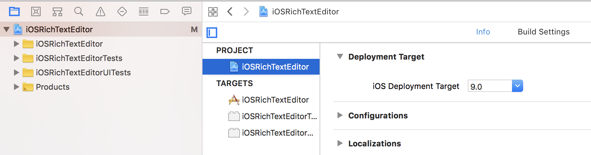Open the Test navigator diamond icon
The width and height of the screenshot is (591, 155).
click(122, 11)
